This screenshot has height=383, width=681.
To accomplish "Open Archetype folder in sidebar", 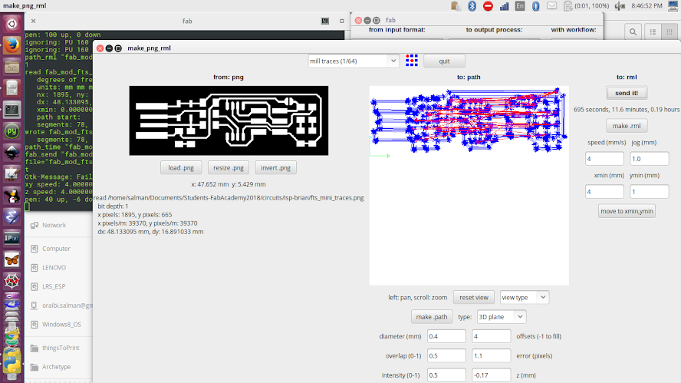I will [x=56, y=367].
